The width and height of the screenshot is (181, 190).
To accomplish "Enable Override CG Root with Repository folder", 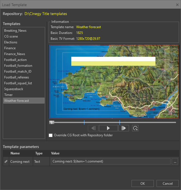I will coord(51,135).
